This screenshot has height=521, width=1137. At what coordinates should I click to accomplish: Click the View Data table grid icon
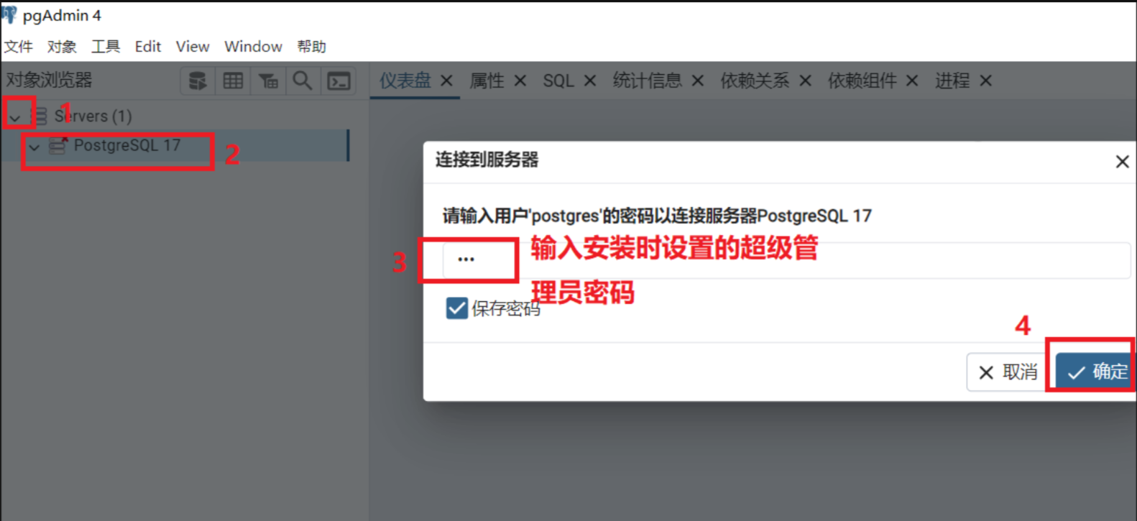tap(233, 80)
